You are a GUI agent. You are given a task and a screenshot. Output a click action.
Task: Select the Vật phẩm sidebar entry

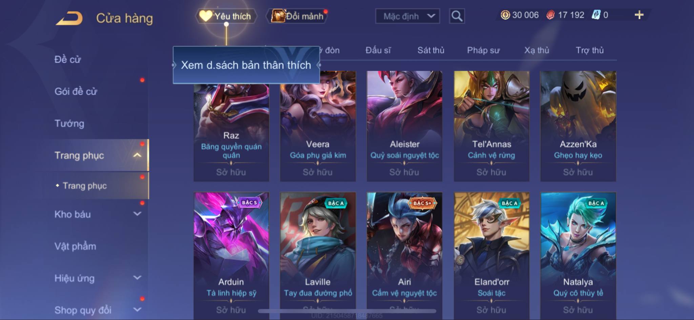pyautogui.click(x=75, y=246)
